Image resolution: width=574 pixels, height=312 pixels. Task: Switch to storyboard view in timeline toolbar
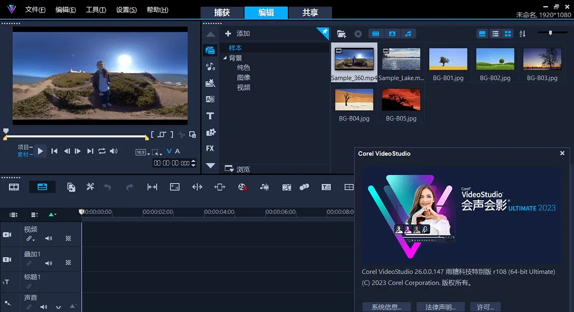click(x=14, y=187)
